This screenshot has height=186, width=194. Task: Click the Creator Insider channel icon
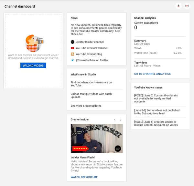[x=72, y=42]
